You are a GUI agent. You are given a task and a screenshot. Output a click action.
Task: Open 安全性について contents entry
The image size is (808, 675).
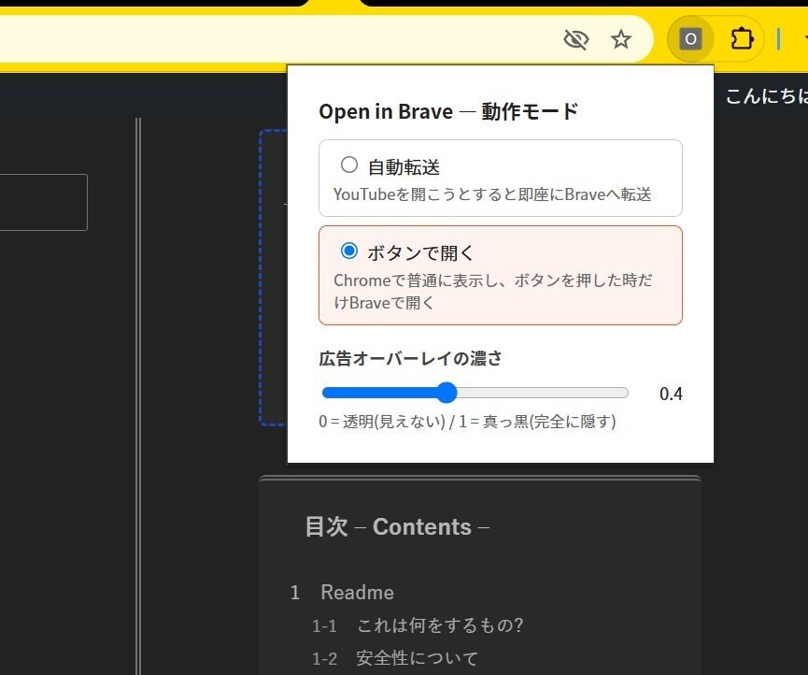417,658
